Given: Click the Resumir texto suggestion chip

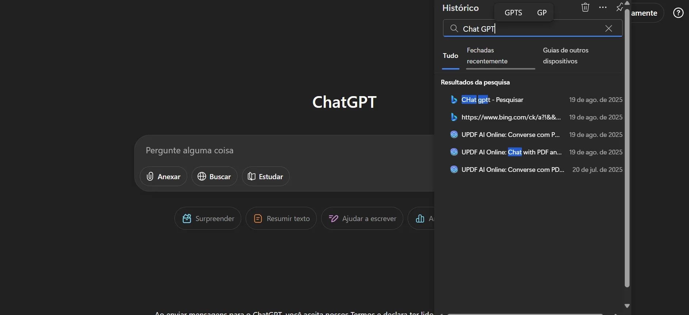Looking at the screenshot, I should pos(281,218).
